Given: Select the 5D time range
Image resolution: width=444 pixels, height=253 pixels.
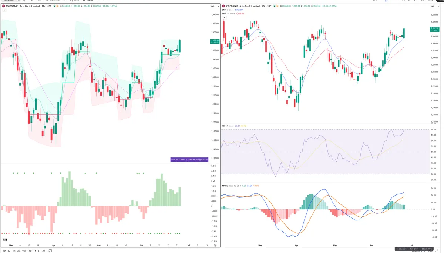Looking at the screenshot, I should coord(9,250).
